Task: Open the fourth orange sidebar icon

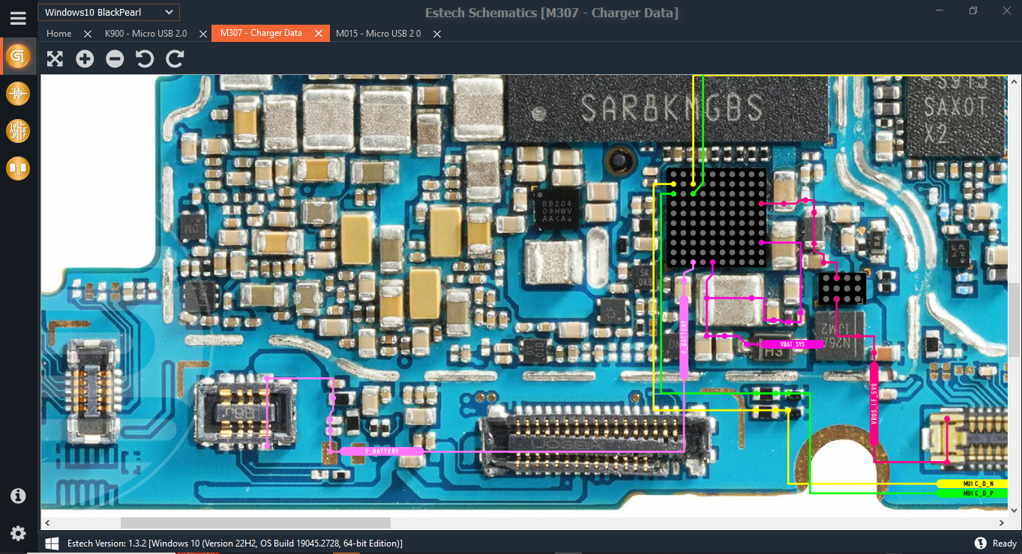Action: click(x=18, y=168)
